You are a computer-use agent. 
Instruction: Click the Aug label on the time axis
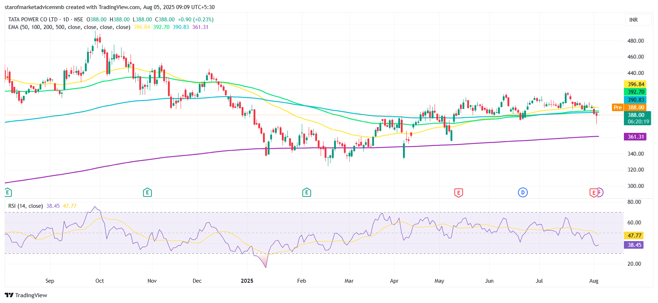(x=594, y=281)
